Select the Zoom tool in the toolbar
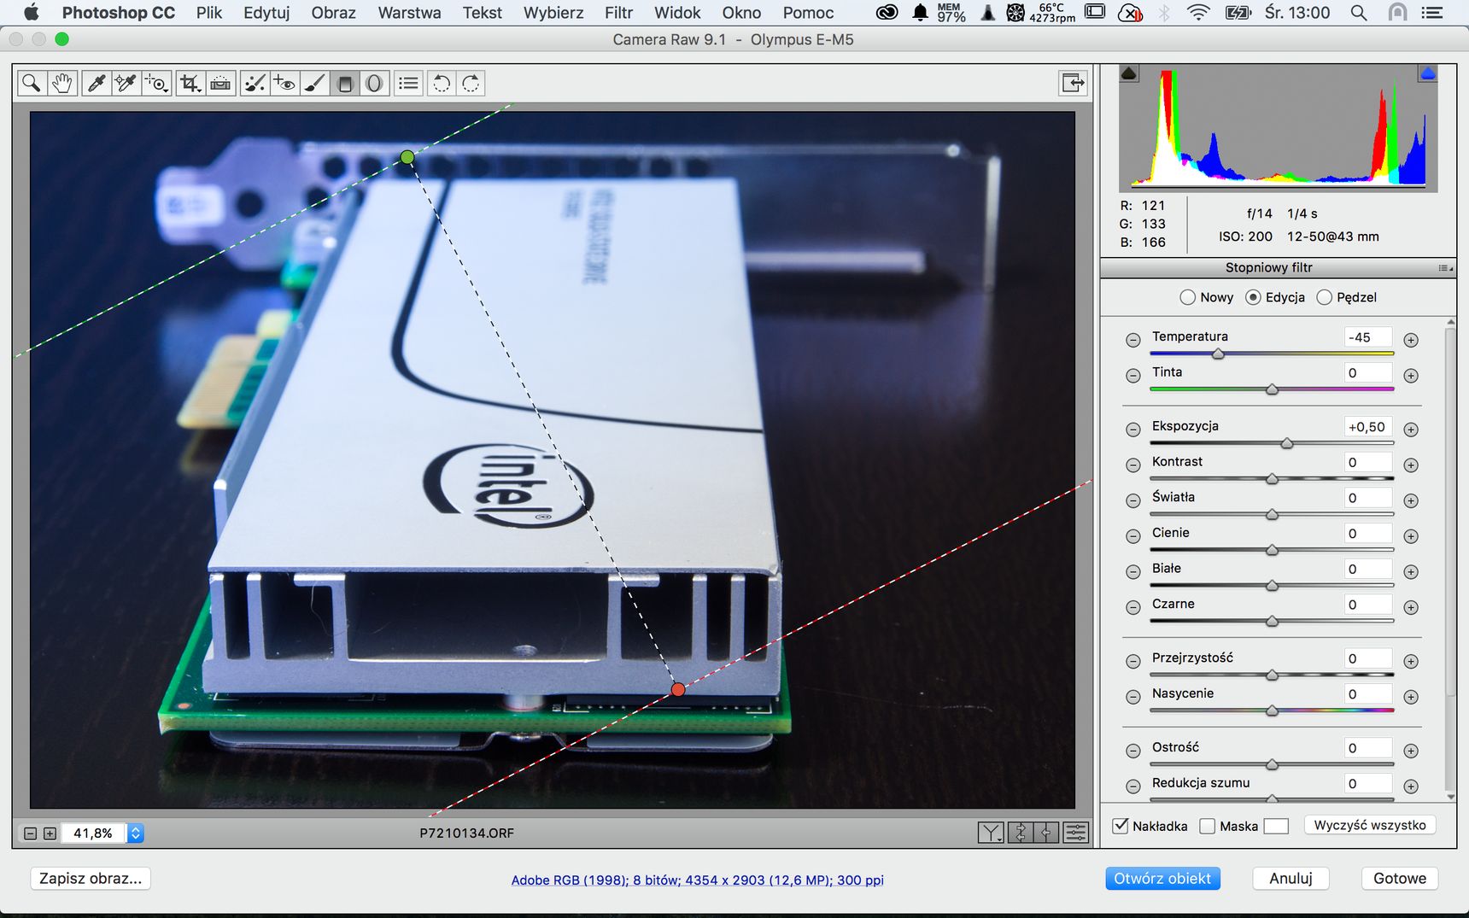 pos(32,83)
